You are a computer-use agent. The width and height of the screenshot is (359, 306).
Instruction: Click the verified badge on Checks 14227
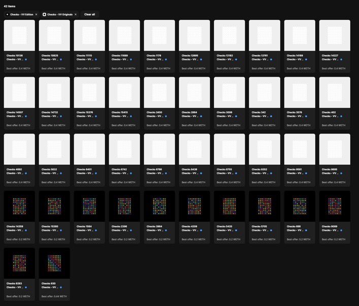pyautogui.click(x=341, y=59)
